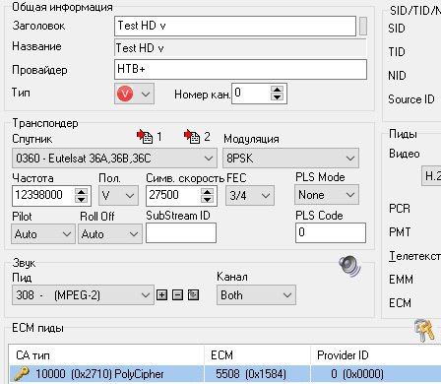441x384 pixels.
Task: Click the transponder copy icon 1
Action: tap(145, 136)
